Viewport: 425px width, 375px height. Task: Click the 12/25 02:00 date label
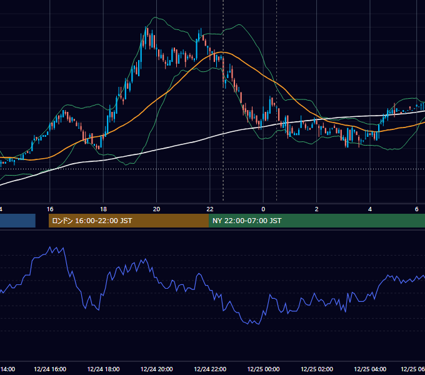tap(317, 369)
